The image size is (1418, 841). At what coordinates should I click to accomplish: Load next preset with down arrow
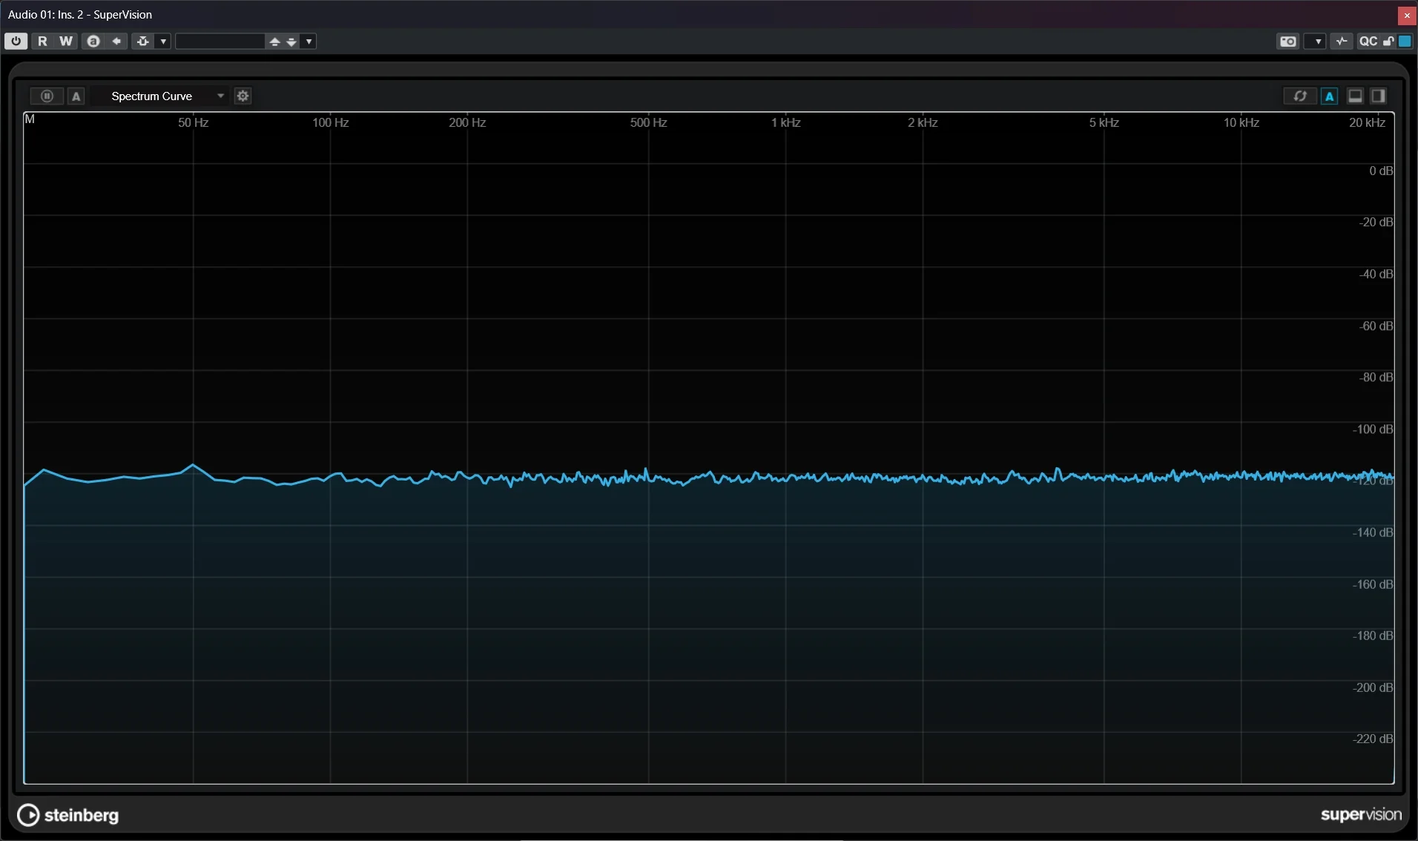[x=291, y=42]
